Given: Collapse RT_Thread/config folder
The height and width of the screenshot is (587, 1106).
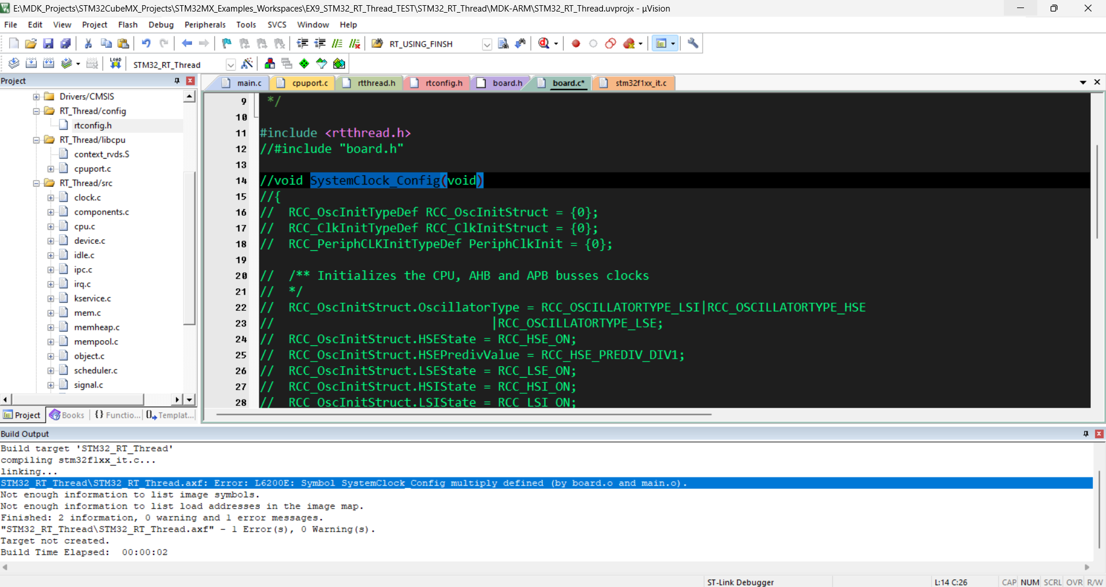Looking at the screenshot, I should pyautogui.click(x=36, y=111).
